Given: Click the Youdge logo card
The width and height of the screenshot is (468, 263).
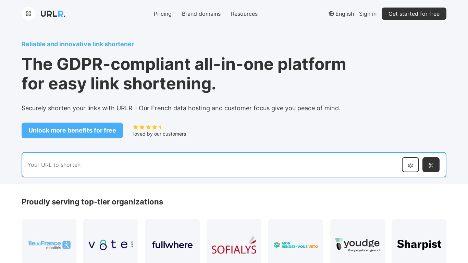Looking at the screenshot, I should 357,244.
